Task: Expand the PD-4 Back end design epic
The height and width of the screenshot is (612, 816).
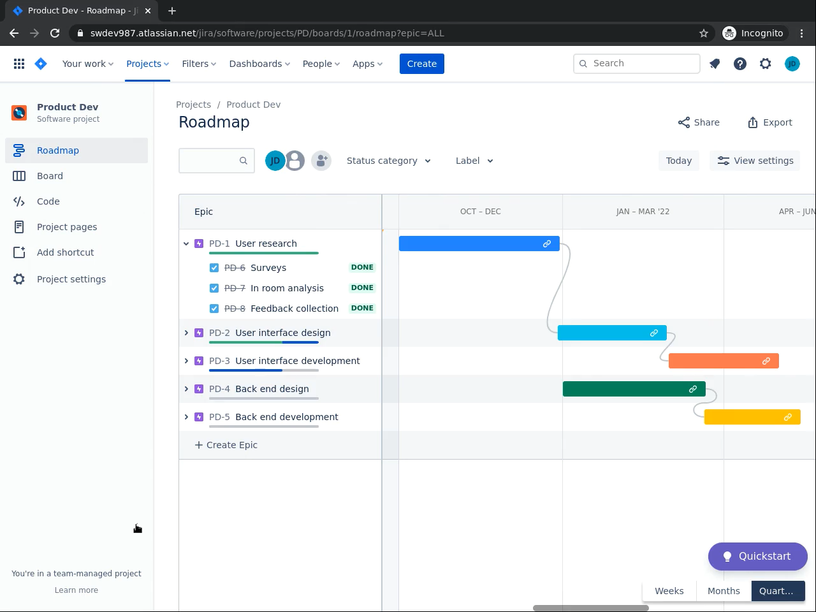Action: 186,389
